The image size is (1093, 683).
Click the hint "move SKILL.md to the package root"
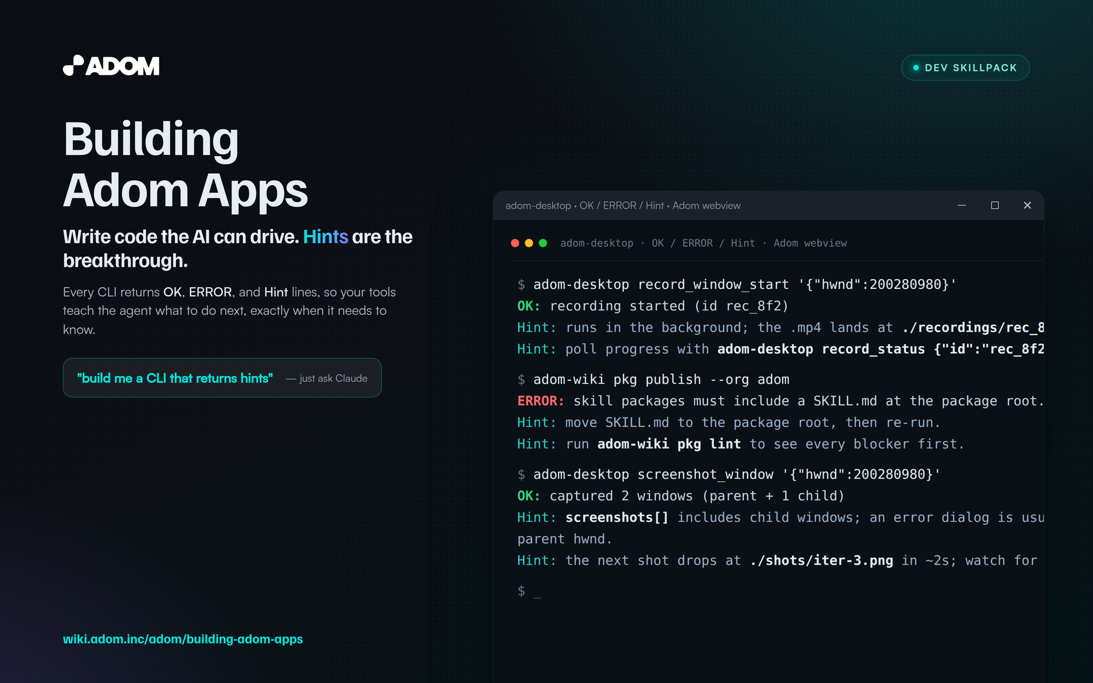[728, 422]
